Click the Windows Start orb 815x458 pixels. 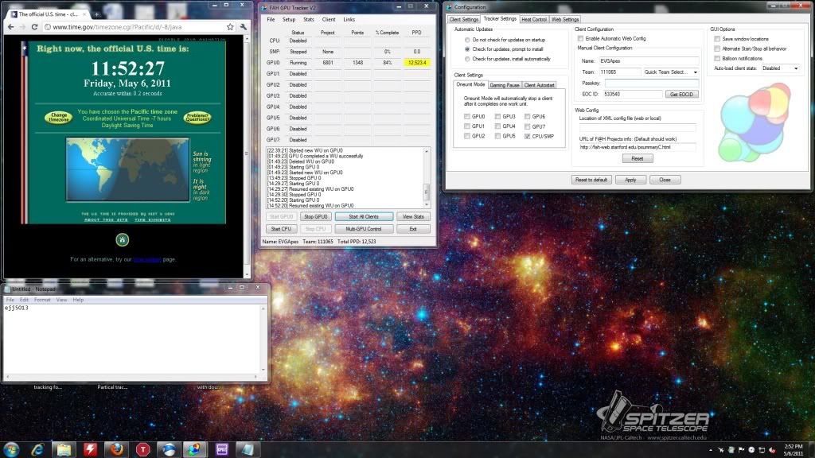10,449
